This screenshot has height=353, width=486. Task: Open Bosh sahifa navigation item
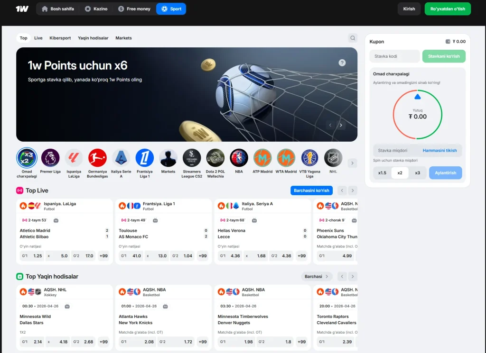[x=58, y=9]
